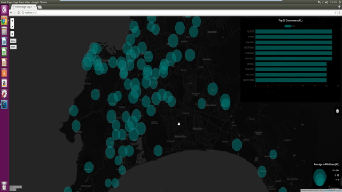Open the Menu button on map
The width and height of the screenshot is (342, 192).
pyautogui.click(x=13, y=41)
